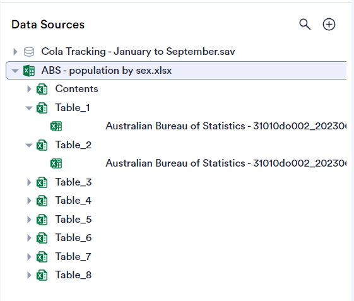Click the sheet icon next to Table_5
Viewport: 354px width, 301px height.
tap(42, 220)
